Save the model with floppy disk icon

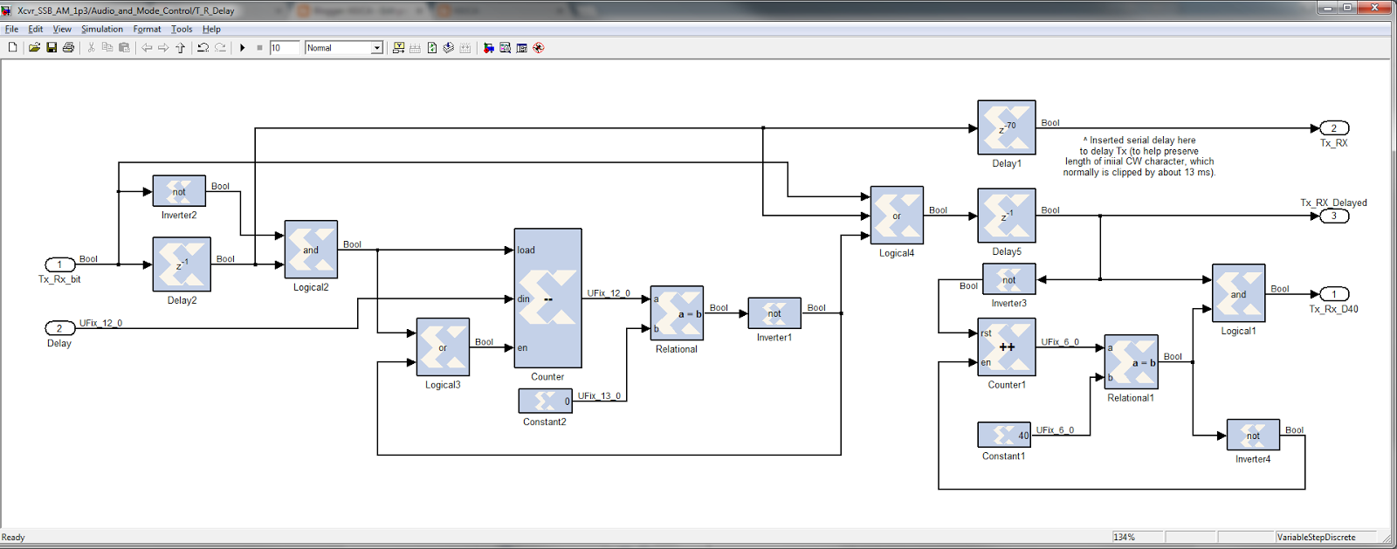[x=52, y=48]
